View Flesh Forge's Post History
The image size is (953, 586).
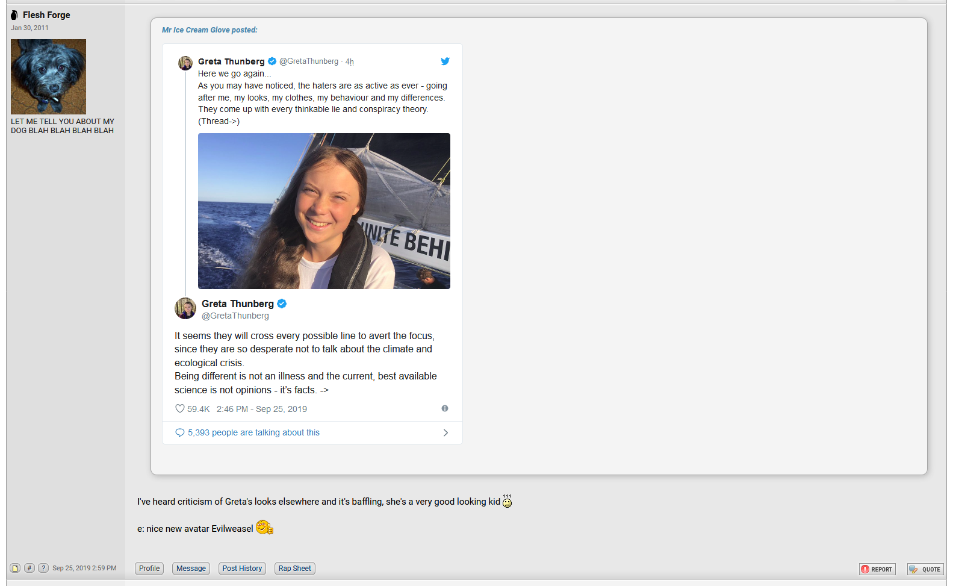(x=242, y=569)
